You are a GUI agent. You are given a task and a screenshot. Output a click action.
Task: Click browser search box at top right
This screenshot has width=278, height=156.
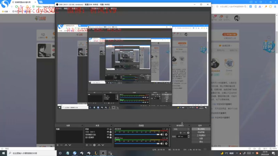(x=231, y=7)
